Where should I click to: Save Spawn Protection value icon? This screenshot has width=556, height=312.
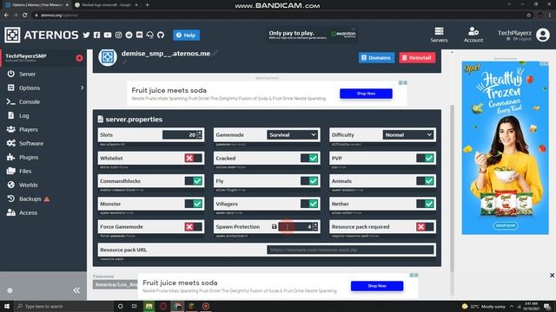[275, 227]
